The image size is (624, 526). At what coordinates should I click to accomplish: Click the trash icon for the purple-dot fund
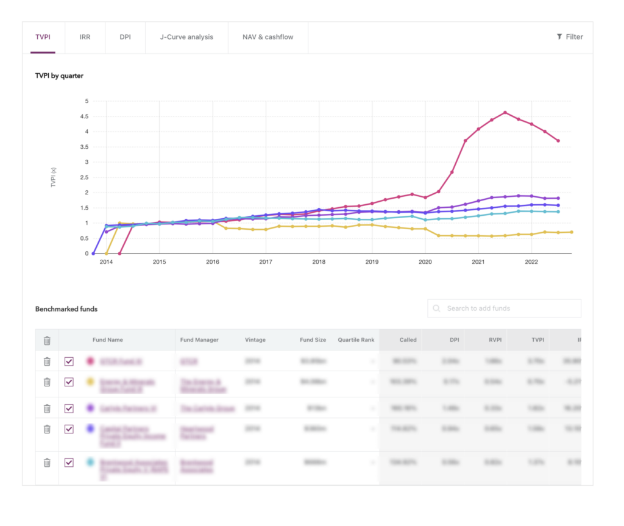pos(47,408)
